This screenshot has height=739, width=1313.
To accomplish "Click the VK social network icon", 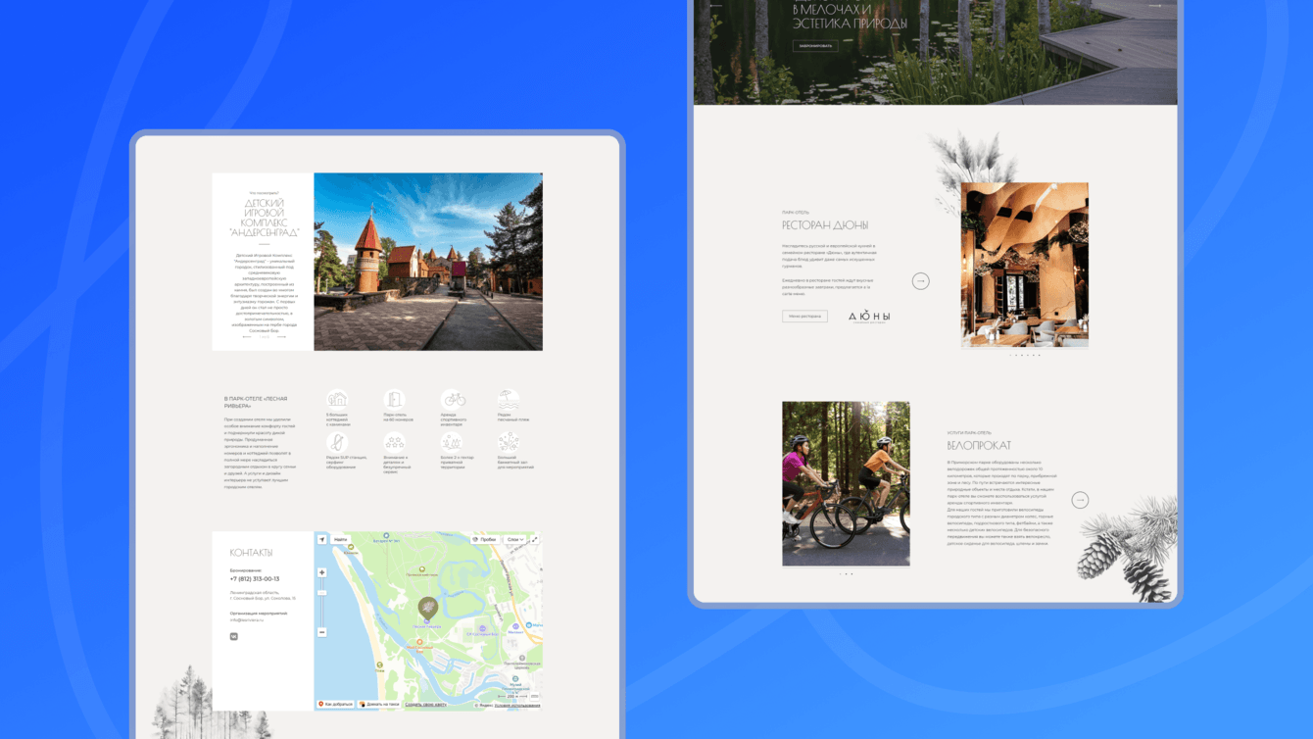I will pos(233,637).
